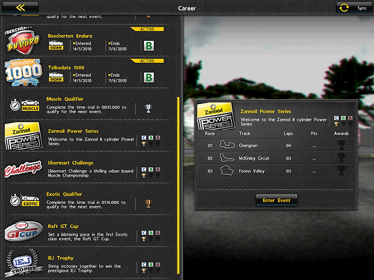This screenshot has width=374, height=280.
Task: Click the event list yellow scrollbar
Action: point(178,186)
